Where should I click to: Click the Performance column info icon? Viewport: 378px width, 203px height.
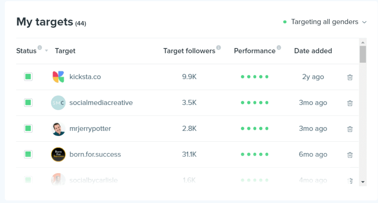pos(279,48)
